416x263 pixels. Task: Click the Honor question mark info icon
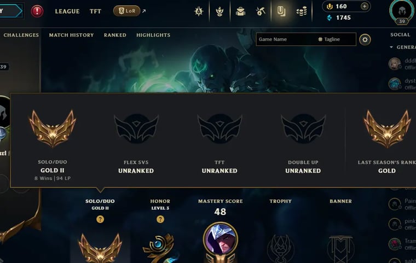[x=160, y=219]
